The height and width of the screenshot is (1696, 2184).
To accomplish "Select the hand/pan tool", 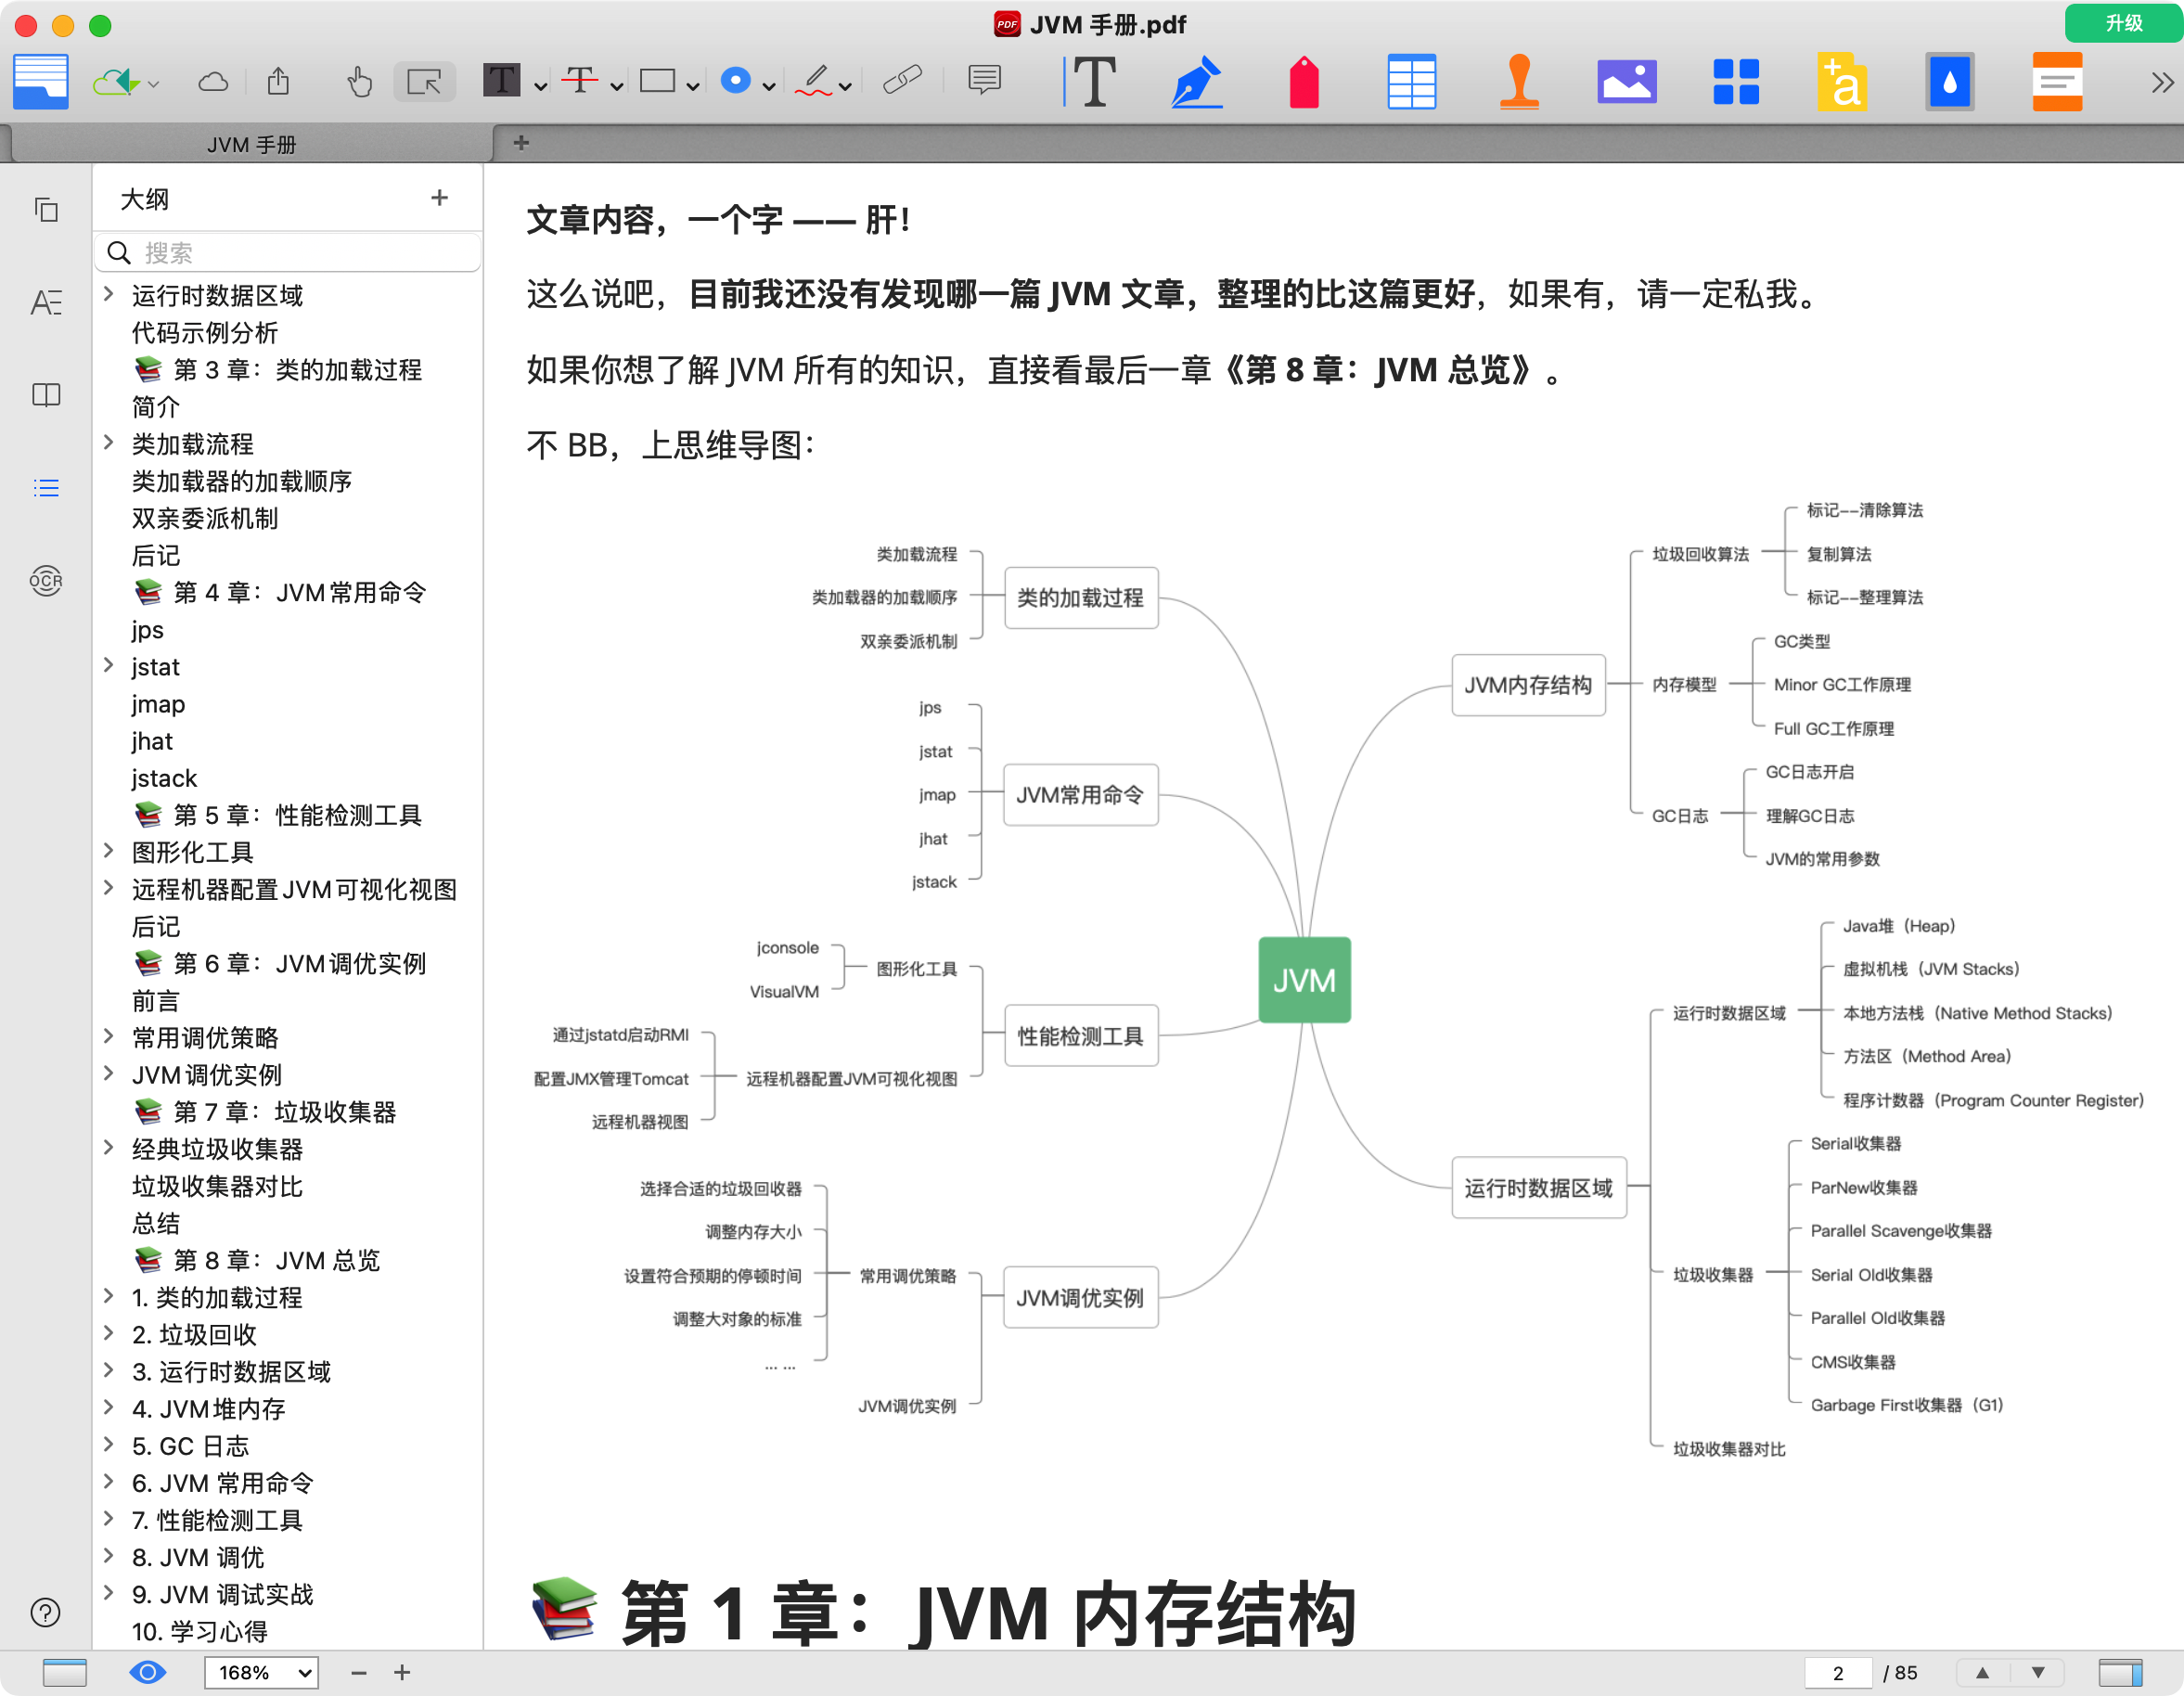I will tap(359, 81).
